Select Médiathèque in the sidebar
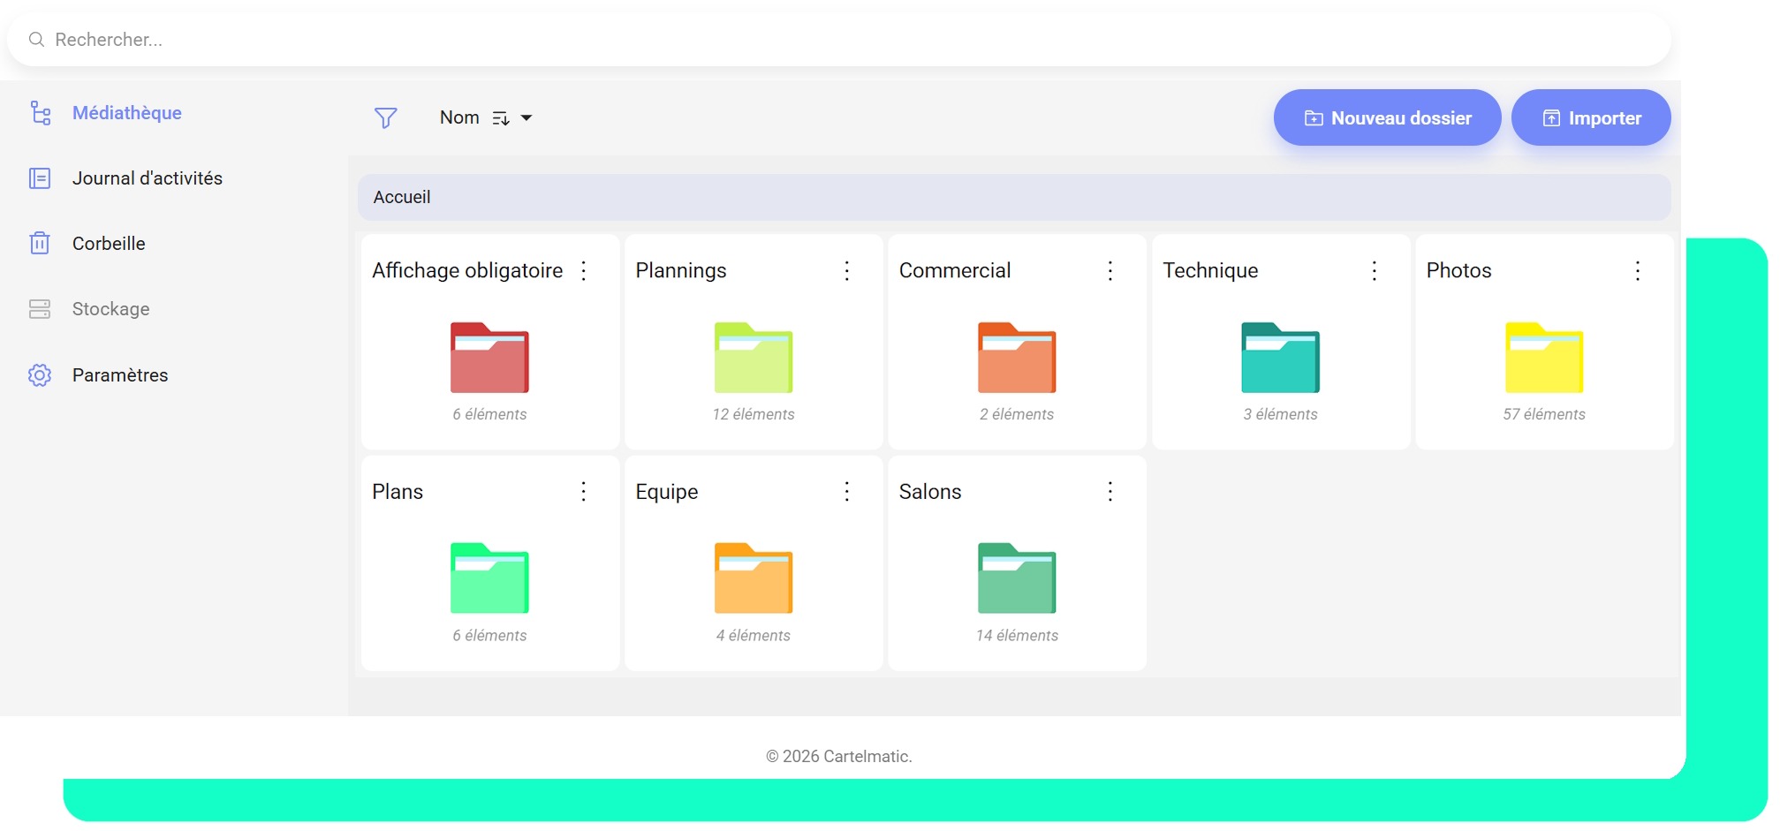The image size is (1780, 831). (x=126, y=113)
